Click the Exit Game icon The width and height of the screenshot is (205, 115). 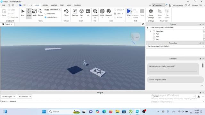coord(167,13)
